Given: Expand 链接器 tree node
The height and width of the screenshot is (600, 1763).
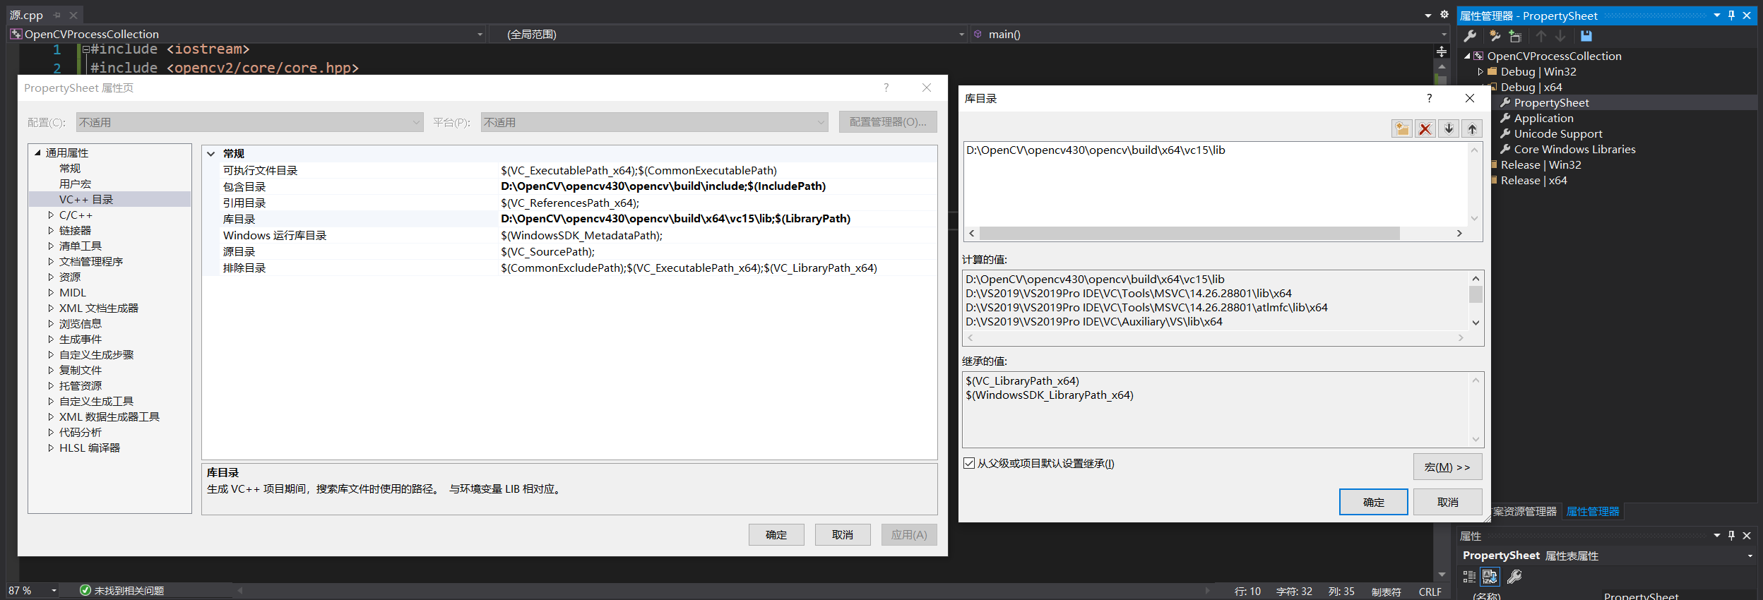Looking at the screenshot, I should [51, 230].
